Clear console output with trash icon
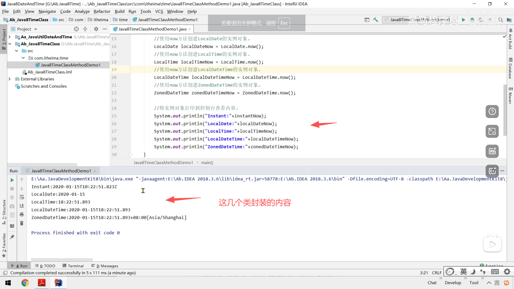Screen dimensions: 514x289 pos(22,223)
